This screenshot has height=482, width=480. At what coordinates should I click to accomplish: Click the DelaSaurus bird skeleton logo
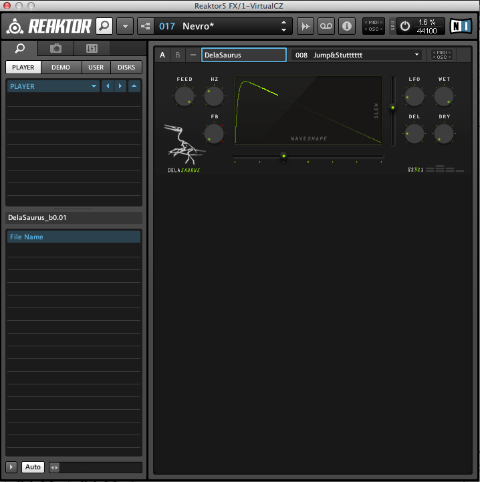184,144
